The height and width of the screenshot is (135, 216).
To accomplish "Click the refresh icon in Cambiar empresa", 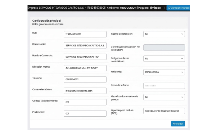I will [169, 8].
